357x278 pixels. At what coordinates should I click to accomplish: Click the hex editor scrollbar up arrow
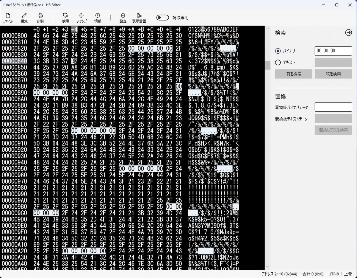267,29
